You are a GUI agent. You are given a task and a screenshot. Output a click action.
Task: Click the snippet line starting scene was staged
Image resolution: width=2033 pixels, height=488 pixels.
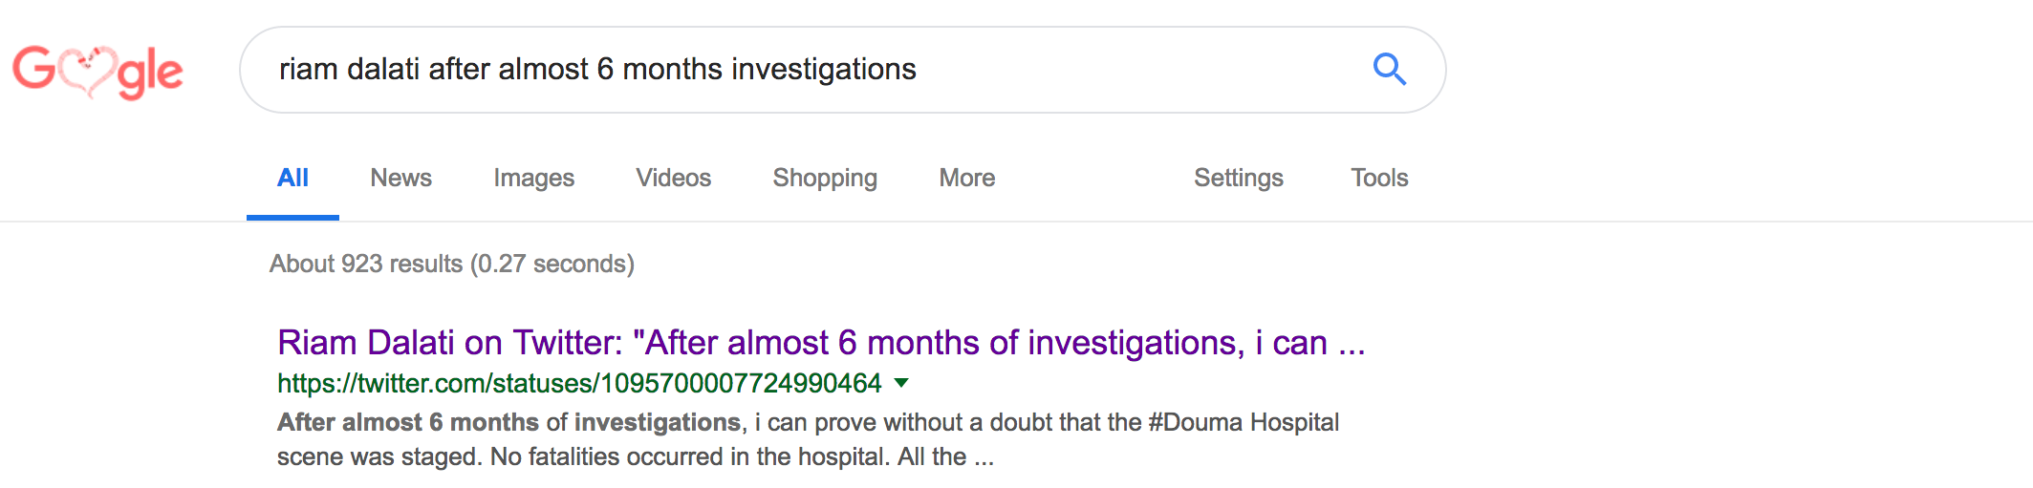point(635,456)
